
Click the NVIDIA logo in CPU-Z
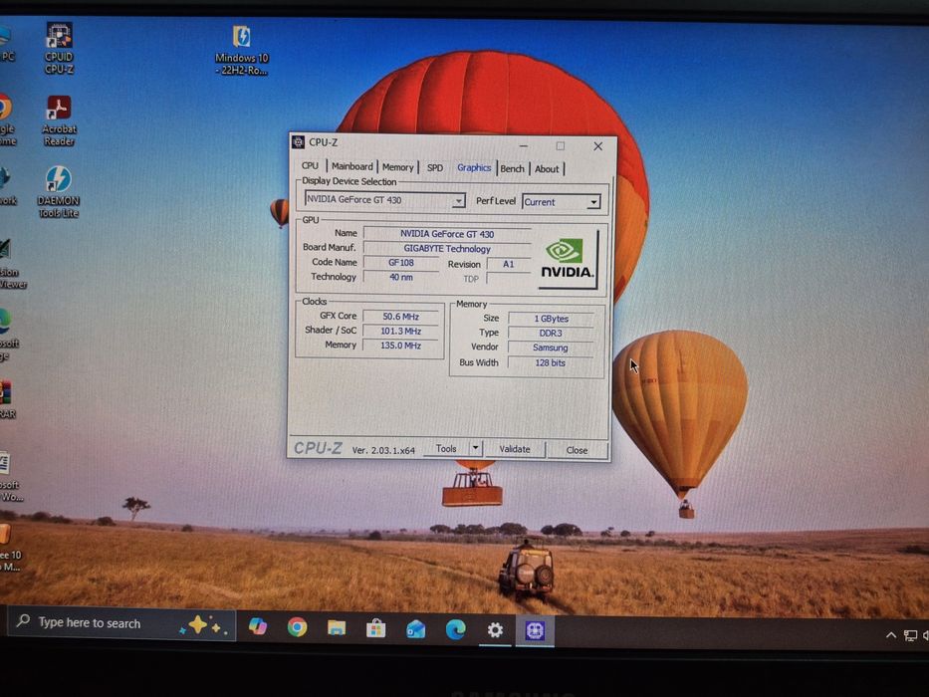click(567, 260)
